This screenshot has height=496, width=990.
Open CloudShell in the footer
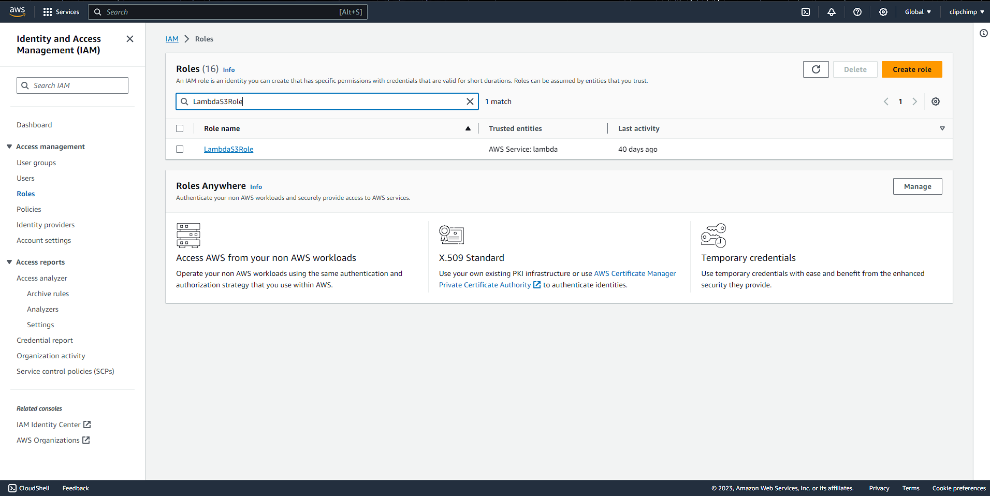tap(29, 488)
